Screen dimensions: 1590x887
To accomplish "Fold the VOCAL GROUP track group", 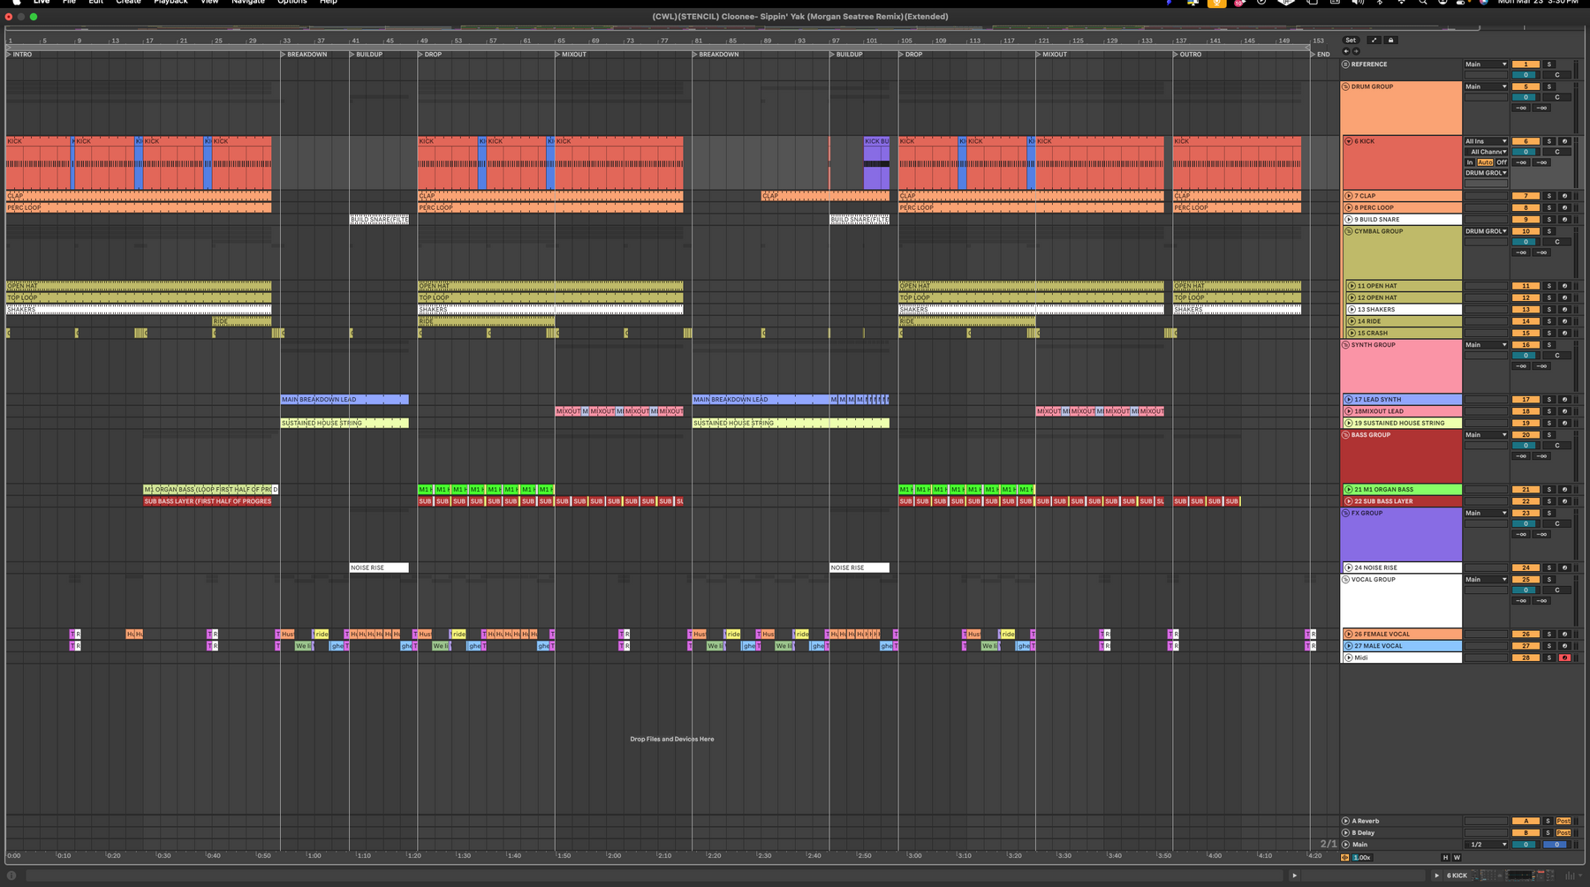I will point(1345,580).
